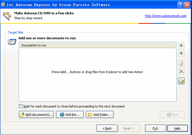Click the Documents to run column header
Viewport: 192px width, 135px height.
pyautogui.click(x=97, y=45)
